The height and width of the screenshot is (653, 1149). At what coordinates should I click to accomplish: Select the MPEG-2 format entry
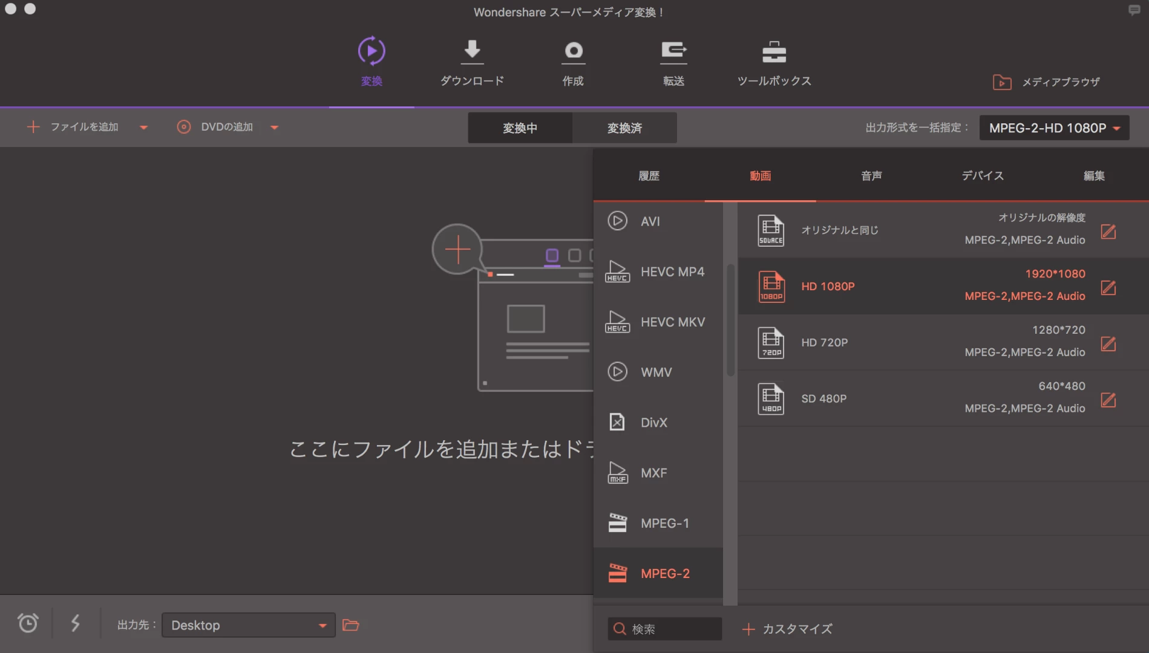tap(658, 573)
